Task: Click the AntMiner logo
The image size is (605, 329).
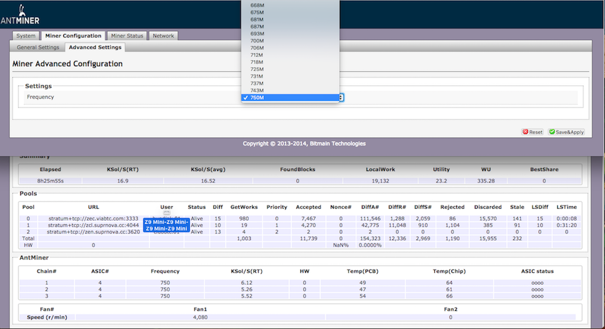Action: [x=20, y=15]
